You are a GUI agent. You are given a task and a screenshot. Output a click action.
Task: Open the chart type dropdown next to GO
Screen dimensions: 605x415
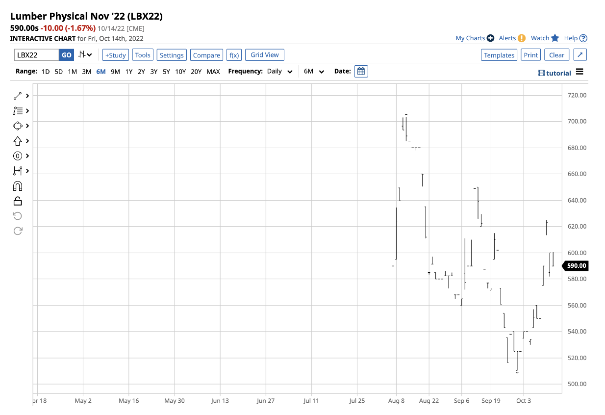click(x=85, y=54)
